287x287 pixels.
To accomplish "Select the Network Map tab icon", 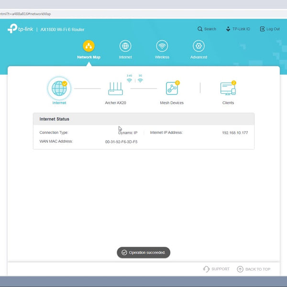I will [x=89, y=46].
